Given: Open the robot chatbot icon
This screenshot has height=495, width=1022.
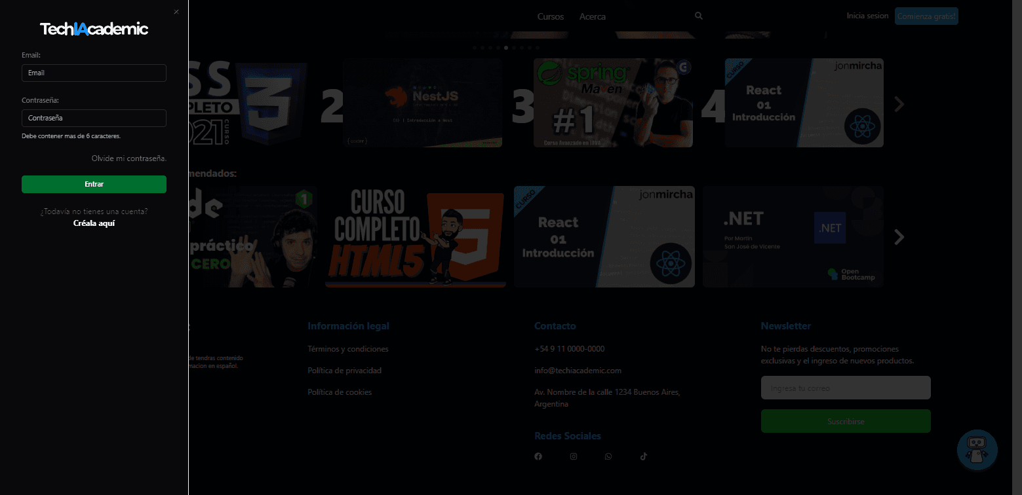Looking at the screenshot, I should (x=977, y=450).
